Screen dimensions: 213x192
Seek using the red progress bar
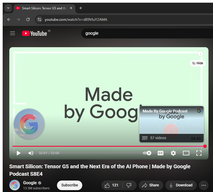[x=108, y=146]
